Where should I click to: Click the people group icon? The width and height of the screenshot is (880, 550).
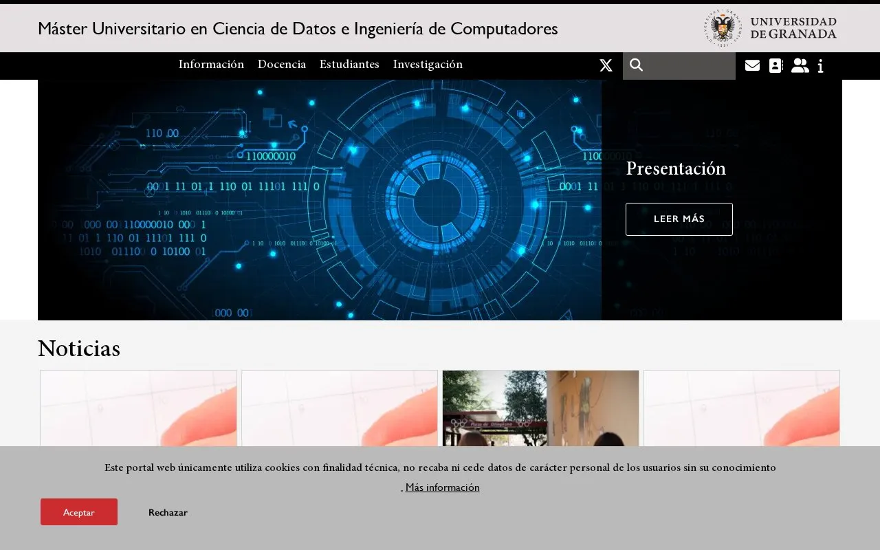(x=800, y=65)
